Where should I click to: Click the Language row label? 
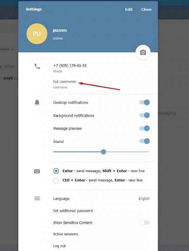[61, 199]
